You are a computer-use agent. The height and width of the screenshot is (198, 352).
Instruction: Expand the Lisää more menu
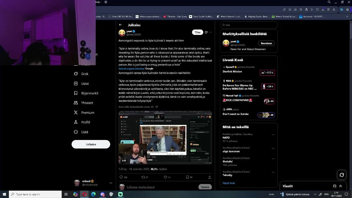[x=81, y=132]
